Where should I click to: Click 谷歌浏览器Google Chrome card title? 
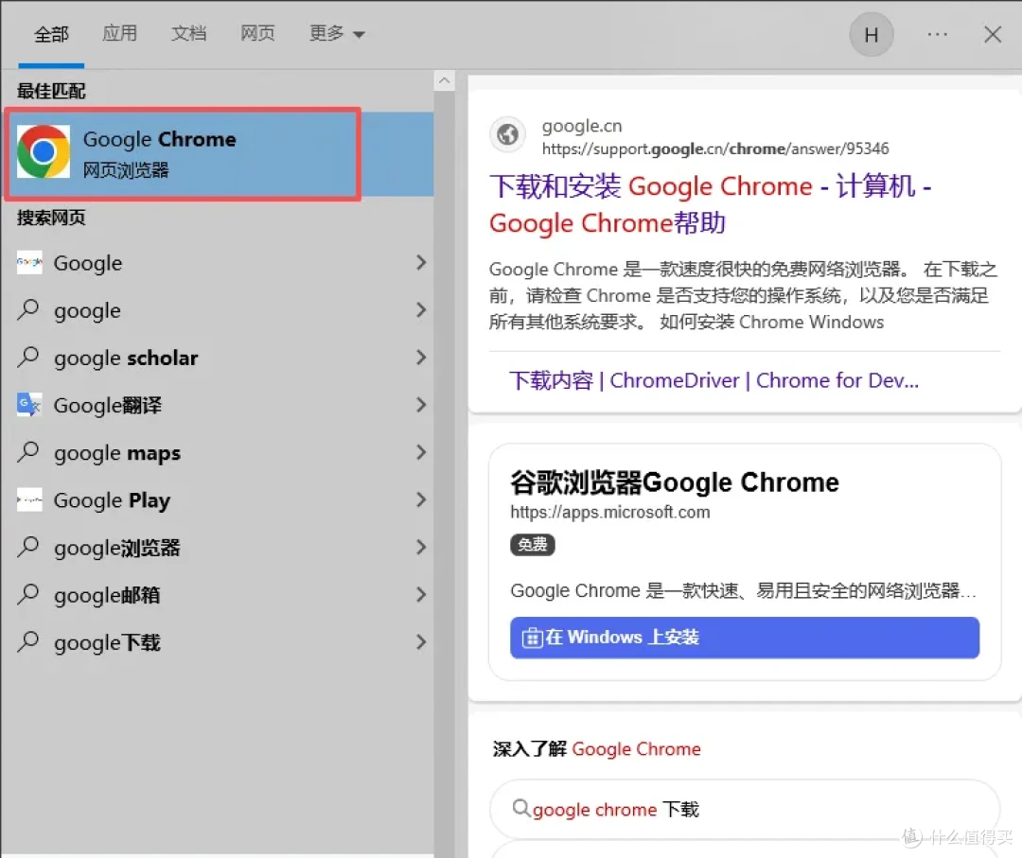tap(674, 482)
